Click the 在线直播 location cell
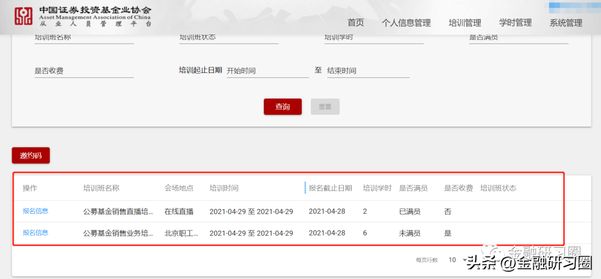The width and height of the screenshot is (601, 279). pos(179,212)
